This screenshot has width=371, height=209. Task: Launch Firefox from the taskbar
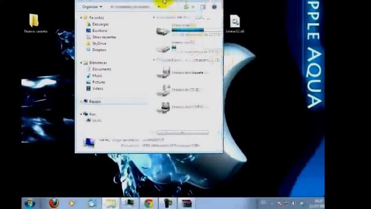coord(54,203)
